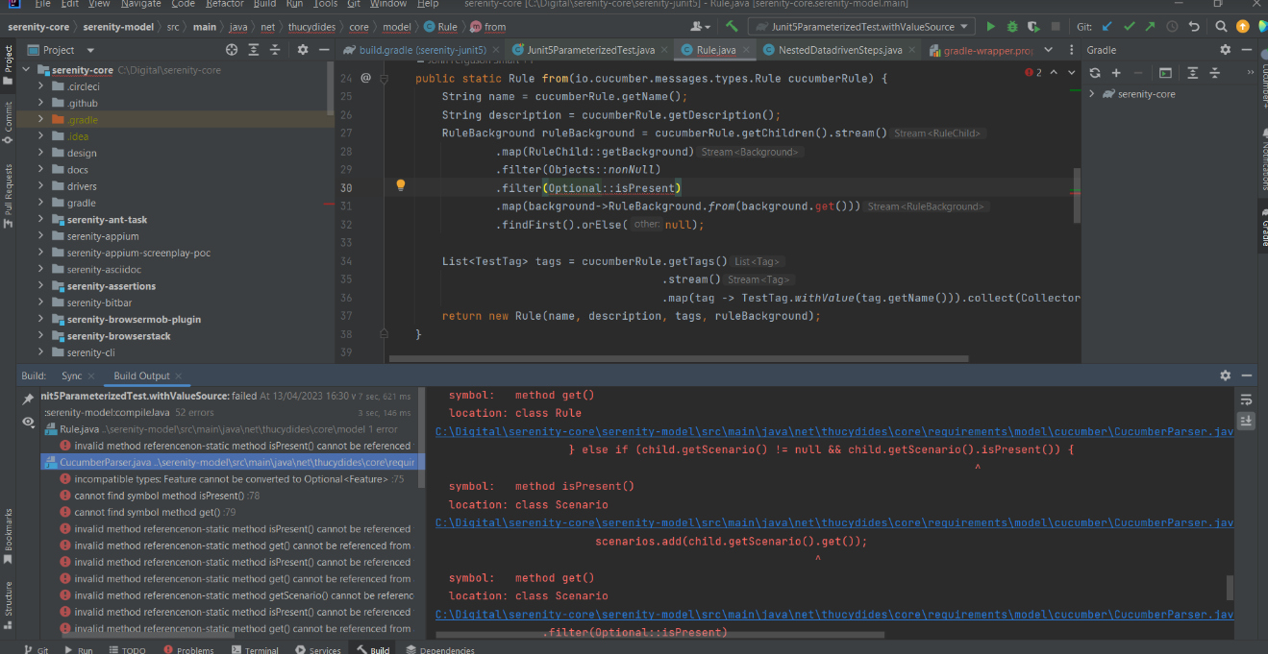Screen dimensions: 1268x654
Task: Toggle scroll-to-end in Build Output panel
Action: (1246, 421)
